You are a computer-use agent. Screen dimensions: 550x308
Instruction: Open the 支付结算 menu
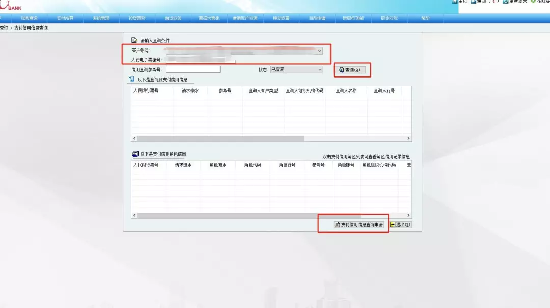pos(65,18)
